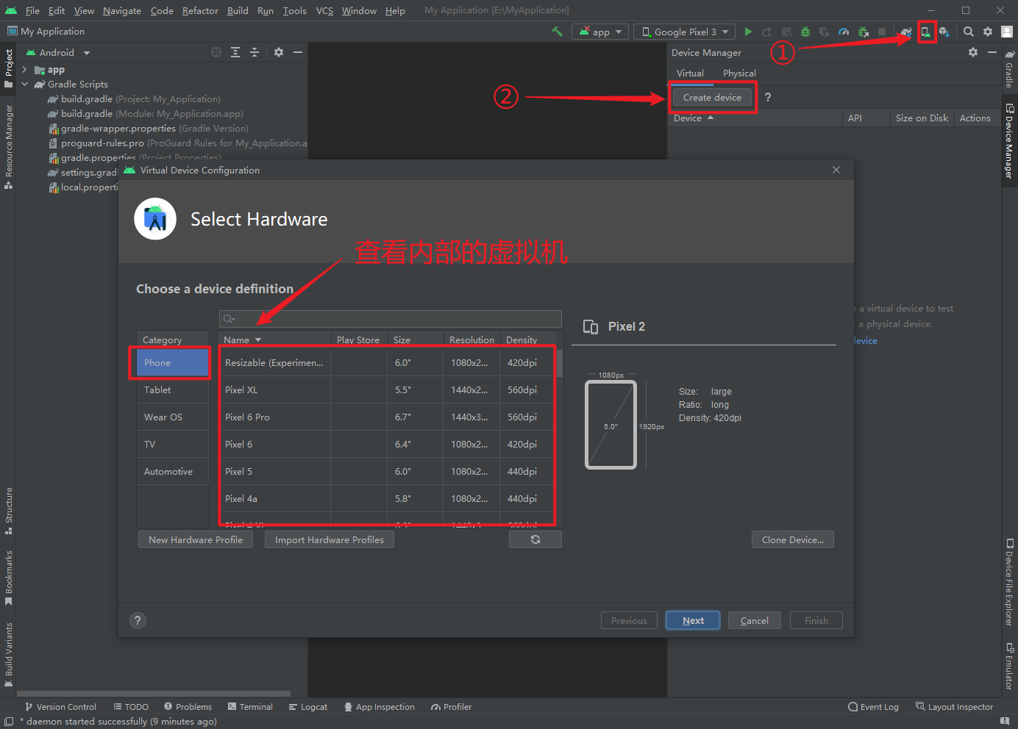Screen dimensions: 1018x729
Task: Open the Tools menu
Action: [295, 10]
